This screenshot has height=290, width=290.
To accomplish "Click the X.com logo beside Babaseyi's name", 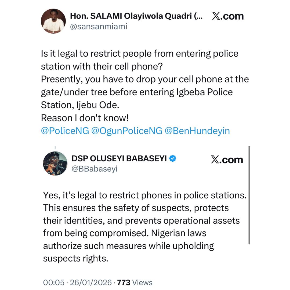I will [227, 160].
